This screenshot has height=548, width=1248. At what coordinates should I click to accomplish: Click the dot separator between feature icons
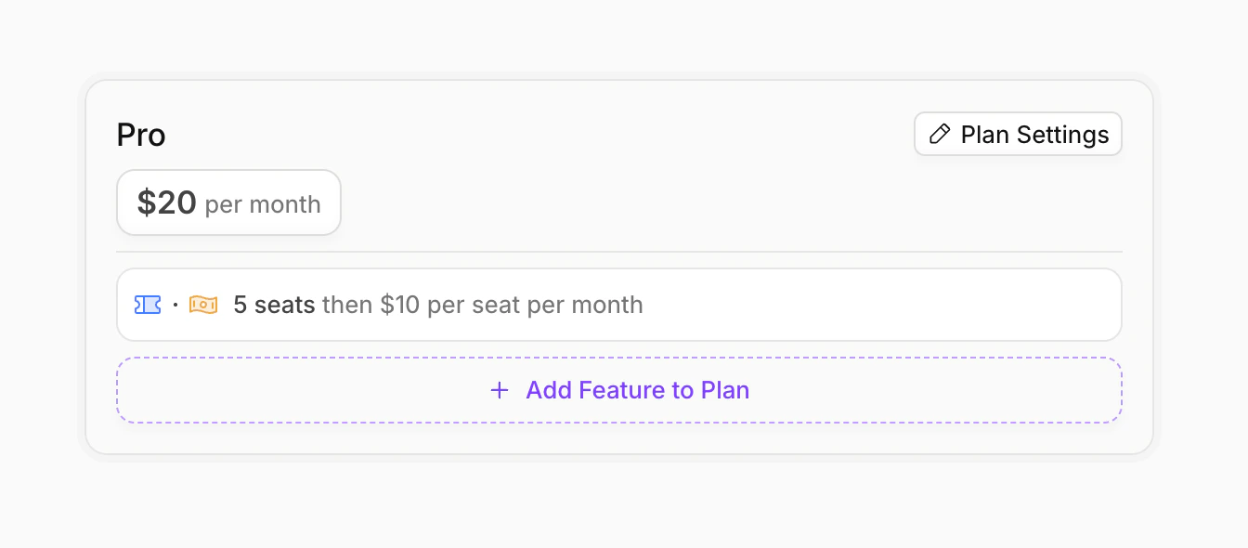(x=175, y=305)
